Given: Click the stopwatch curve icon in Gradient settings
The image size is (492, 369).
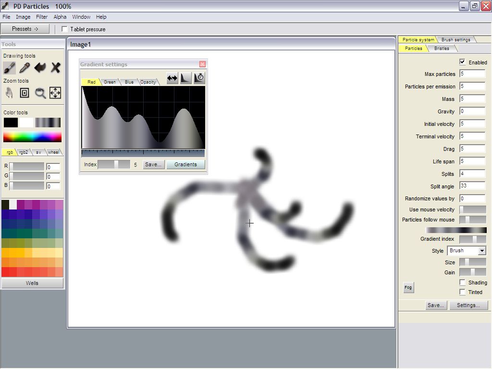Looking at the screenshot, I should coord(199,78).
